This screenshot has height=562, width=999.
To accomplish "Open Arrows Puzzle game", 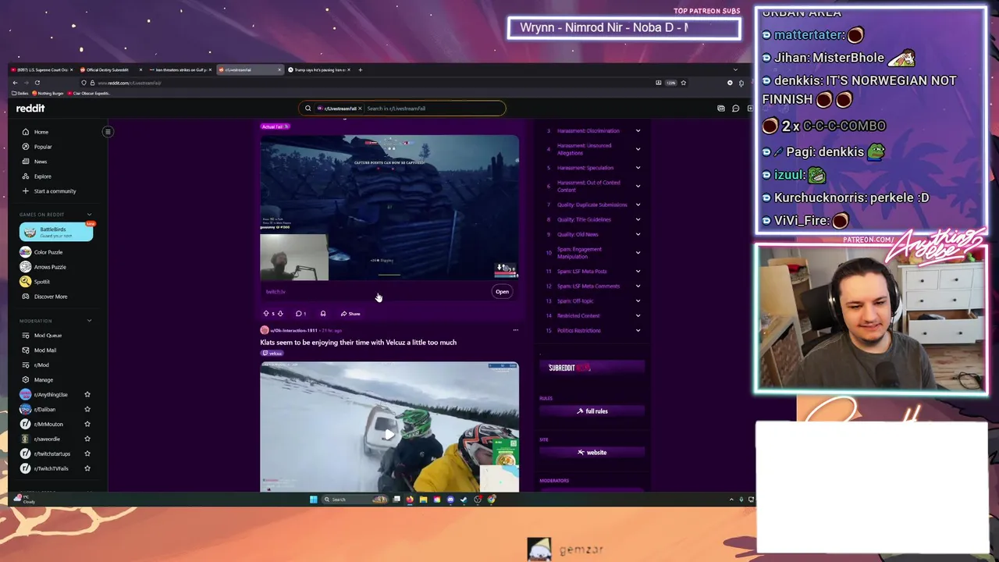I will 49,267.
